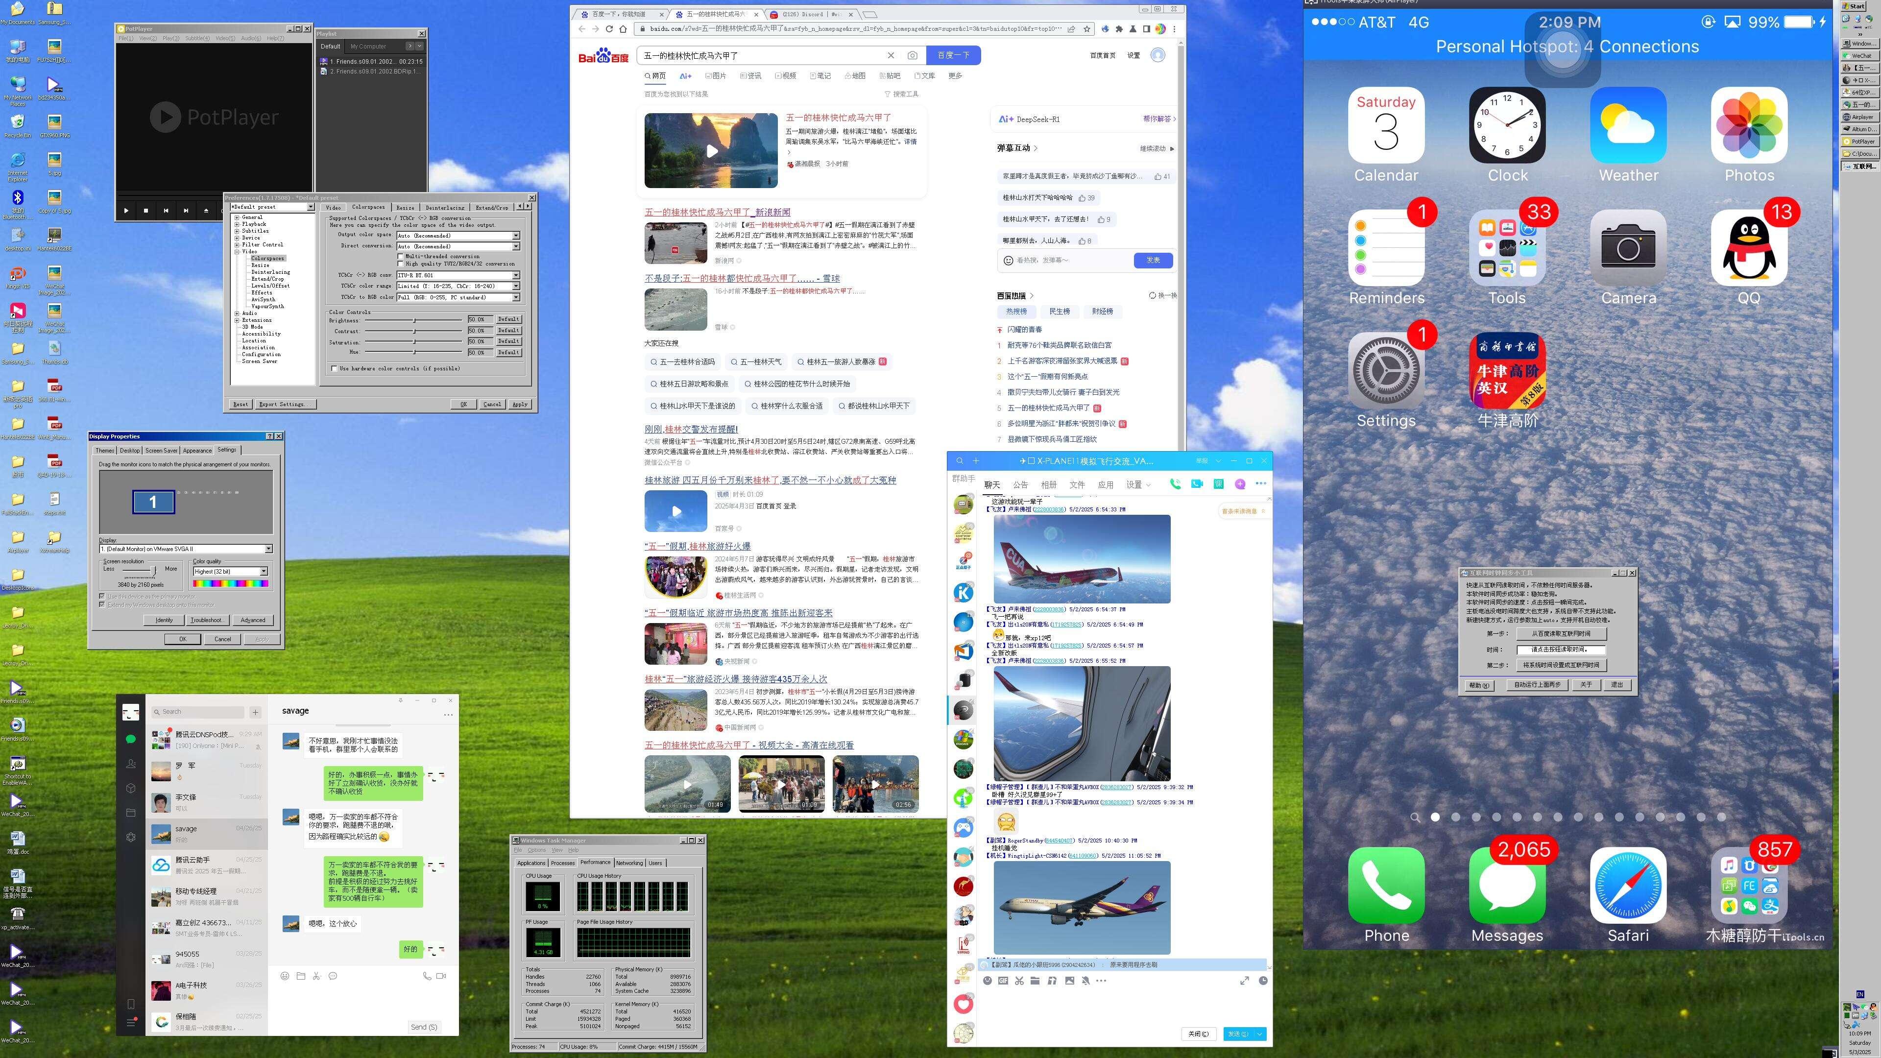Click the WeChat video call icon
This screenshot has width=1881, height=1058.
(441, 976)
